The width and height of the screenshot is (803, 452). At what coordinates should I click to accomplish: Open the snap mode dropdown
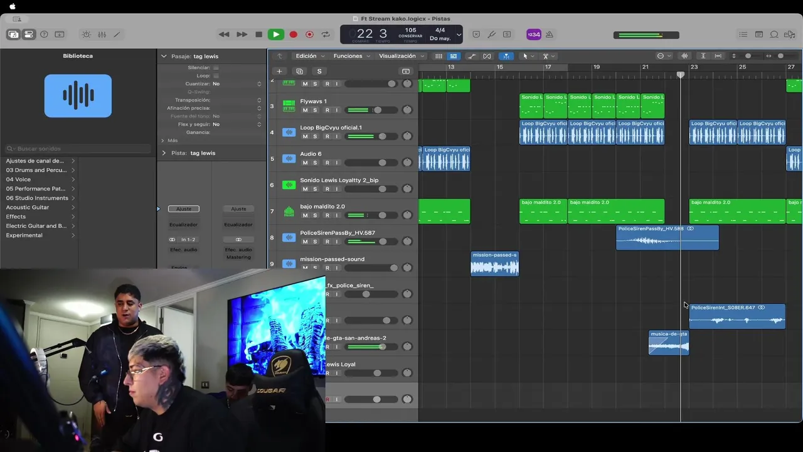click(x=662, y=56)
